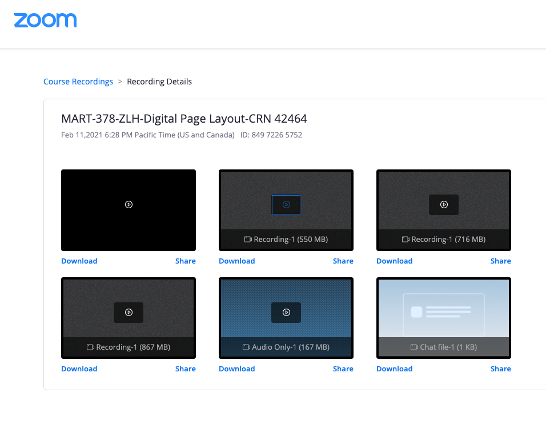Click the Recording-1 (716 MB) label
The height and width of the screenshot is (421, 546).
click(448, 240)
